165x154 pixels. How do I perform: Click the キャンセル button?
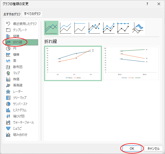point(153,148)
